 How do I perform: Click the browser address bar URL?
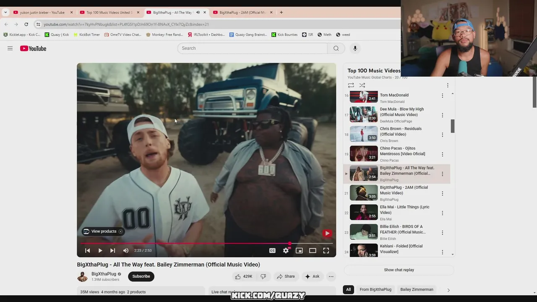tap(126, 24)
